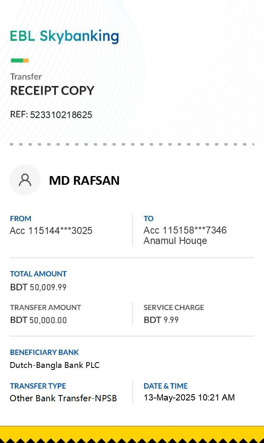
Task: Click the Other Bank Transfer-NPSB transfer type
Action: click(63, 398)
